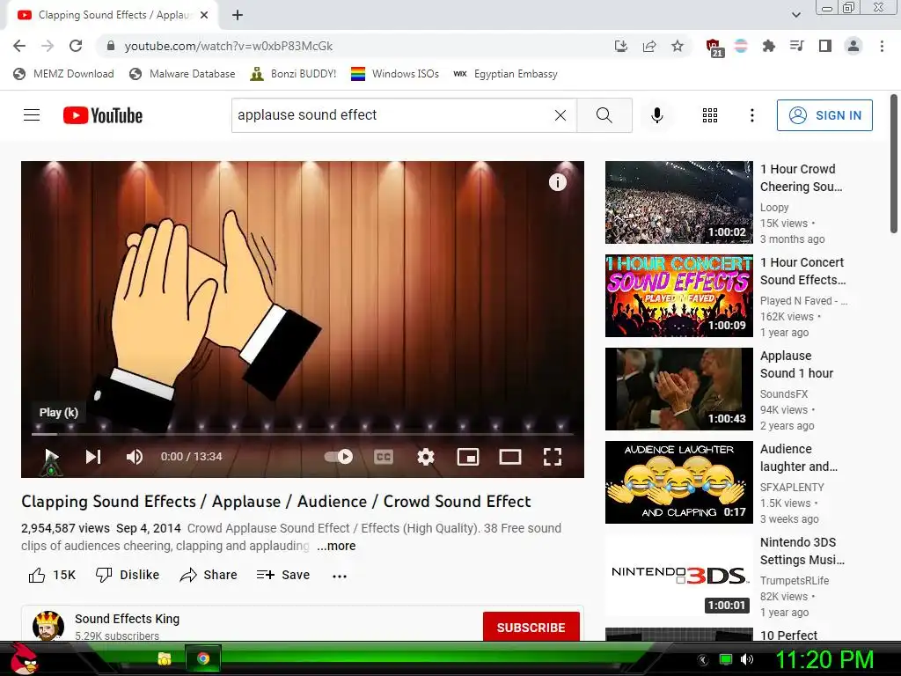Toggle closed captions CC
Image resolution: width=901 pixels, height=676 pixels.
[x=384, y=457]
